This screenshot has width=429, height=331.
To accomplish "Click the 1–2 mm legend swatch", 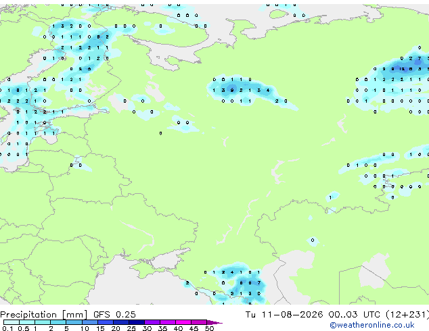I will (43, 322).
